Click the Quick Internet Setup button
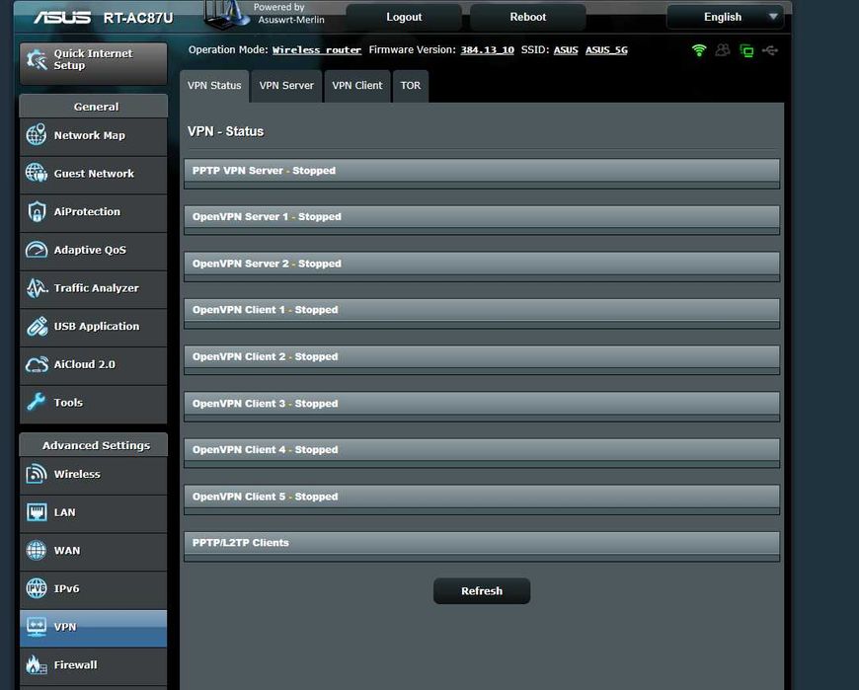 coord(93,63)
